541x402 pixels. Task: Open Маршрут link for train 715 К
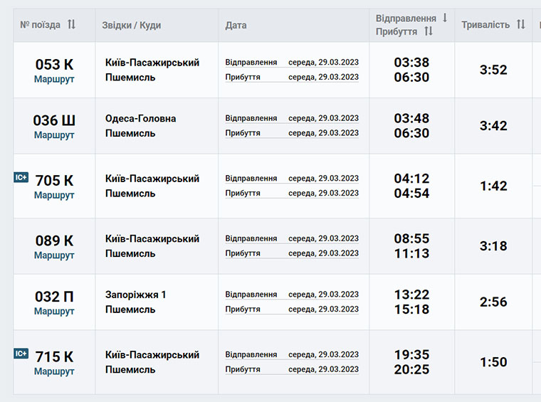[54, 371]
